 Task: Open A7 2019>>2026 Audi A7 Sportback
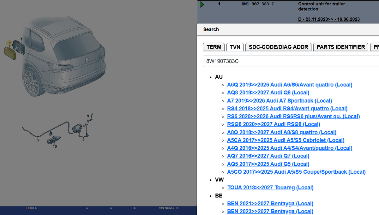click(x=280, y=101)
